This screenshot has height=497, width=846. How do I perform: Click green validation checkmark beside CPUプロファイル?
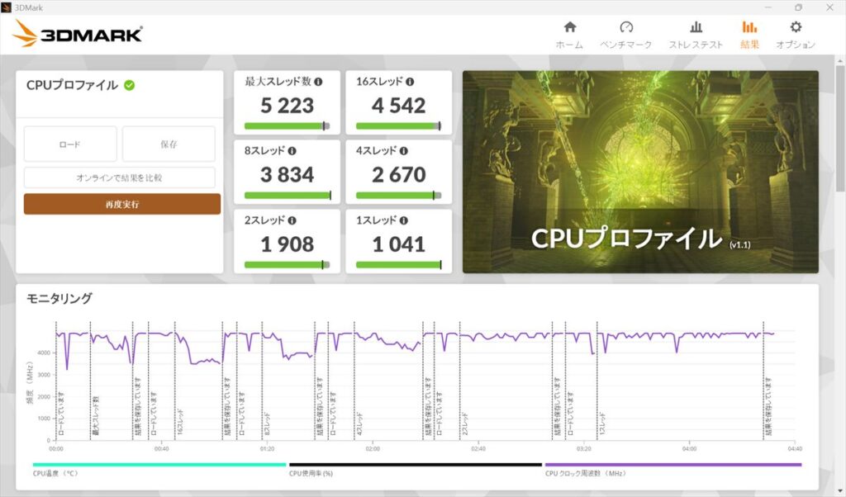coord(130,85)
